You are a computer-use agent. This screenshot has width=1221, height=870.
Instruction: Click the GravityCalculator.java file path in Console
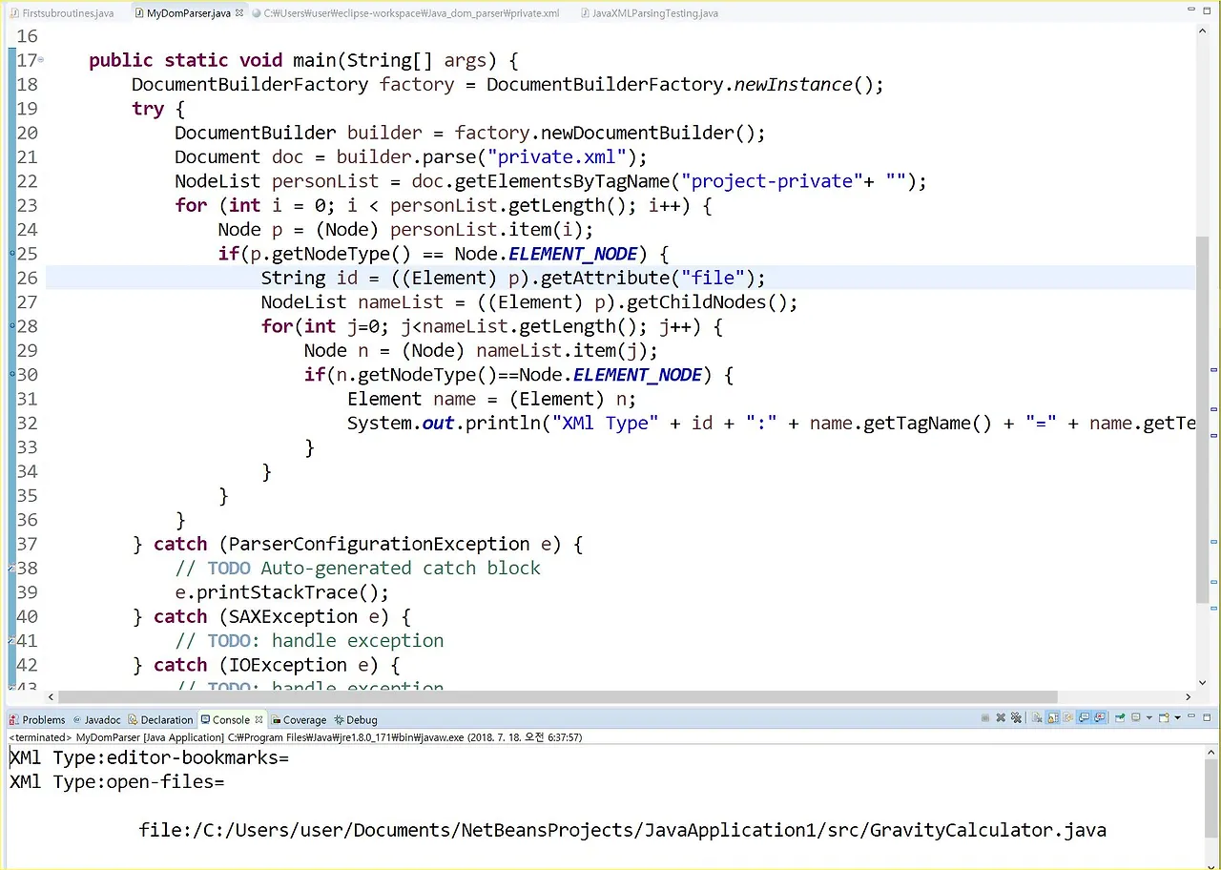[623, 830]
